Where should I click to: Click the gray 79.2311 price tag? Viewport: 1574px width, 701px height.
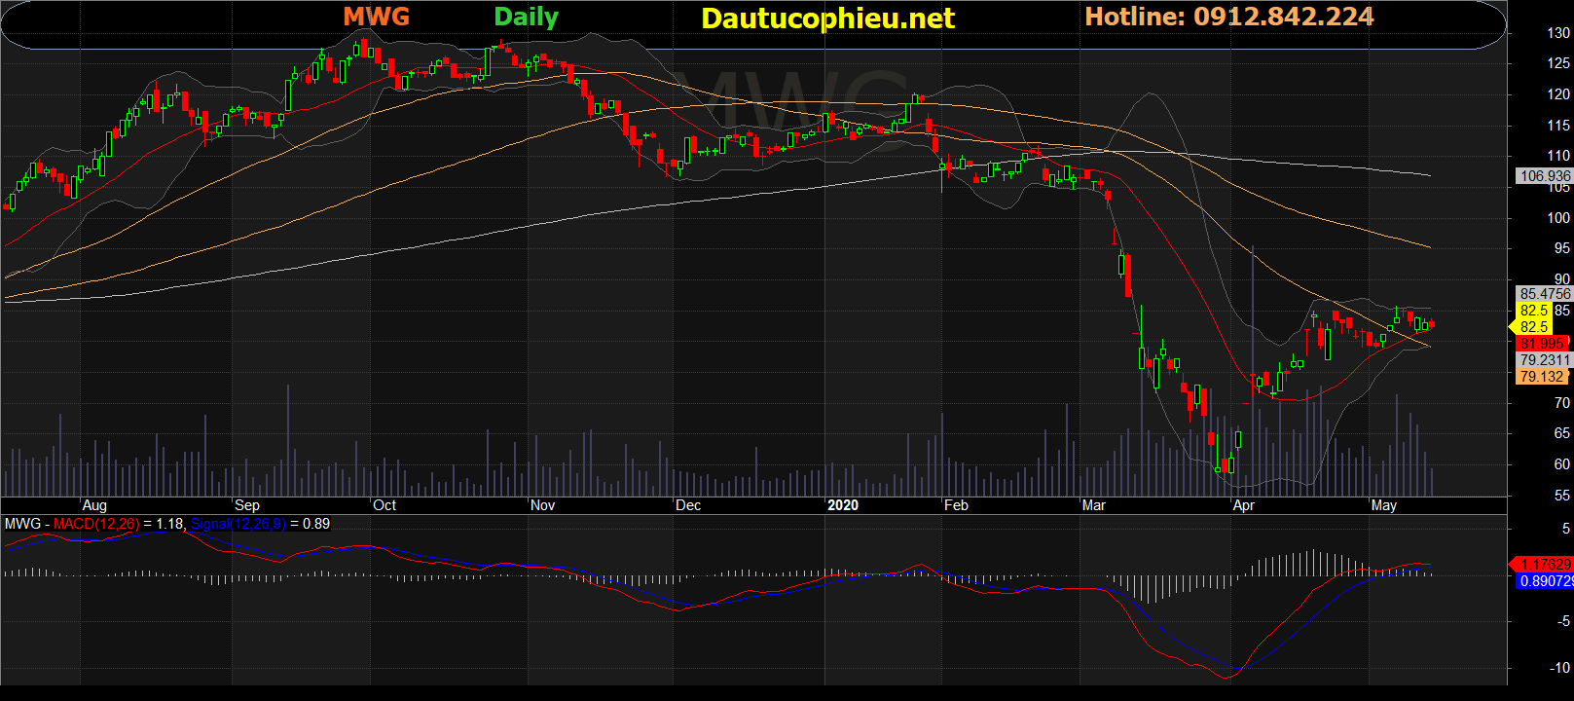click(1545, 360)
